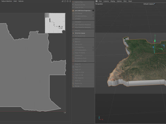Viewport: 166px width, 124px height.
Task: Open the viewport Panel menu
Action: [130, 1]
